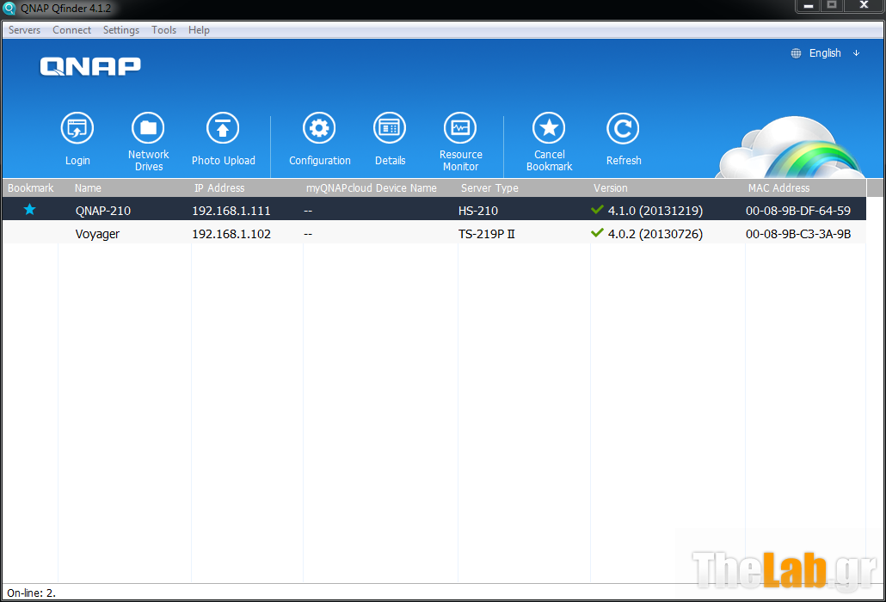This screenshot has width=886, height=602.
Task: Click the Cancel Bookmark star icon
Action: (x=549, y=129)
